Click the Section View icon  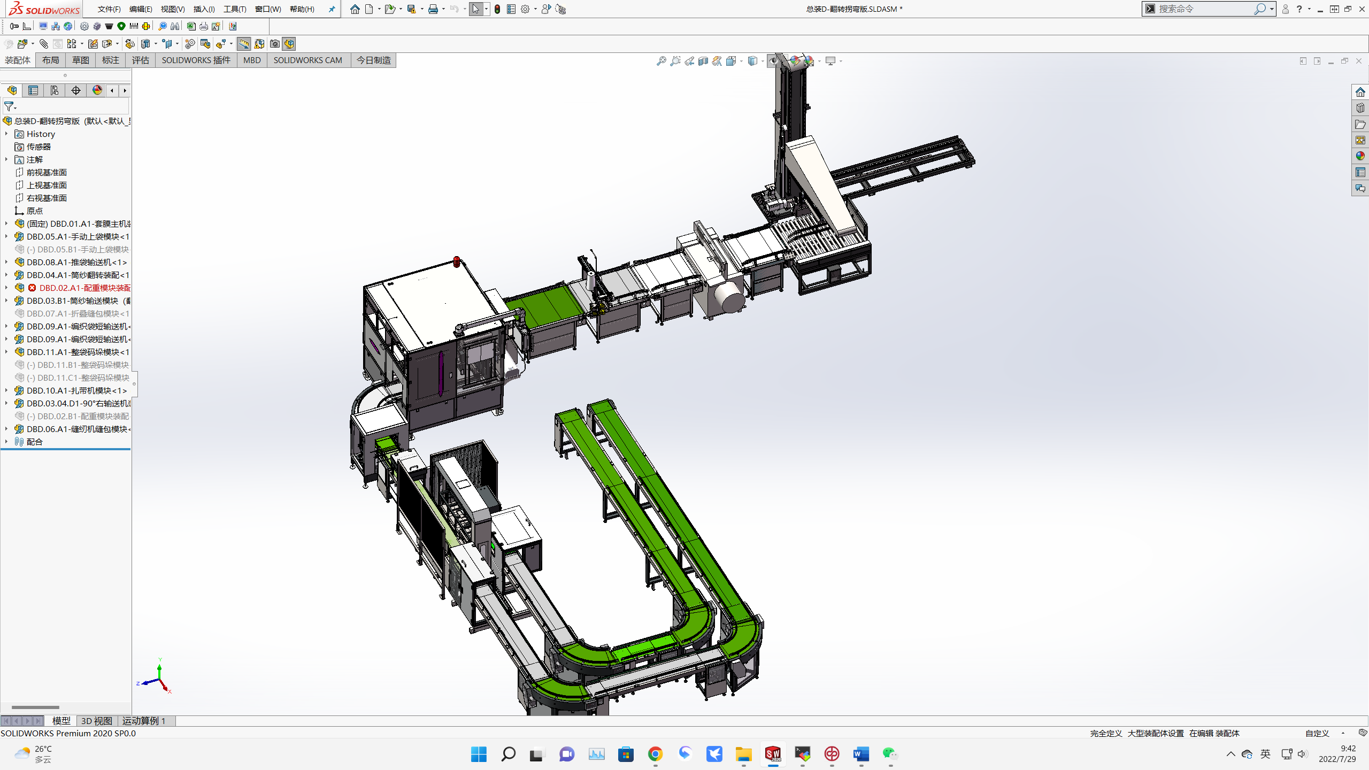(703, 61)
